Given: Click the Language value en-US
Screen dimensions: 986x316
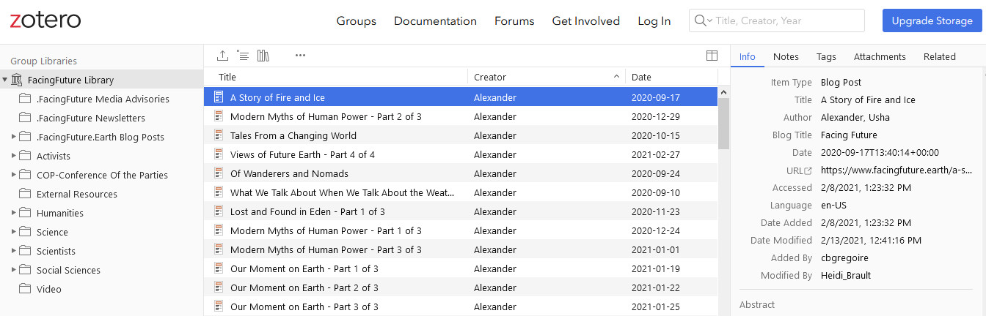Looking at the screenshot, I should (x=833, y=205).
